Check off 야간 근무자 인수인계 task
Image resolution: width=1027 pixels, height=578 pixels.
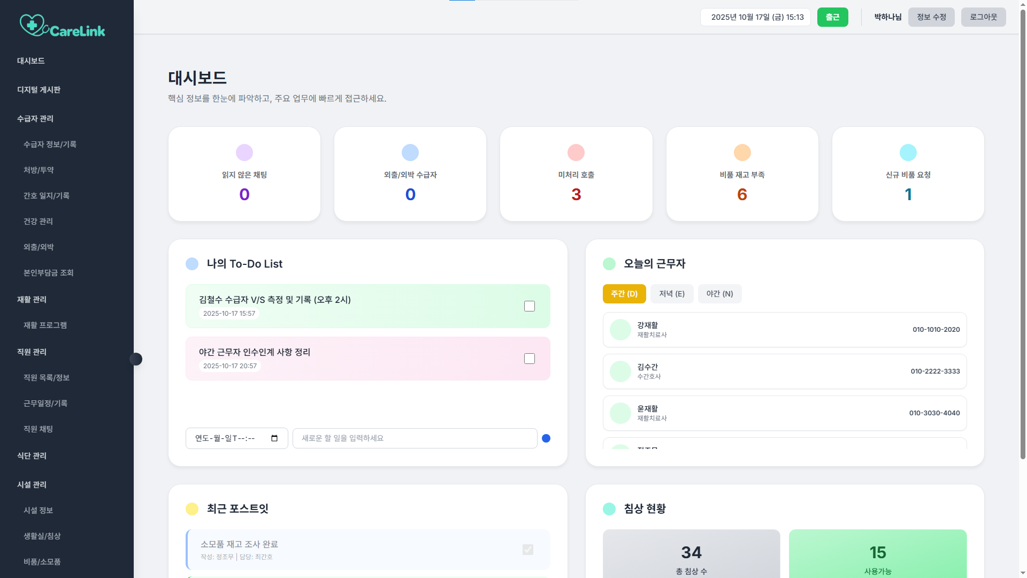click(530, 359)
